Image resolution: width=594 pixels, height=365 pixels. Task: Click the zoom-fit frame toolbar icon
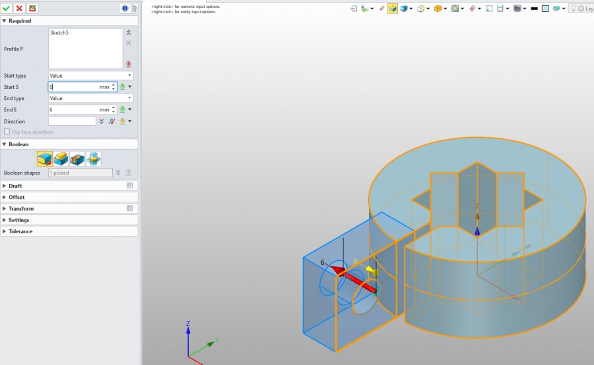489,9
